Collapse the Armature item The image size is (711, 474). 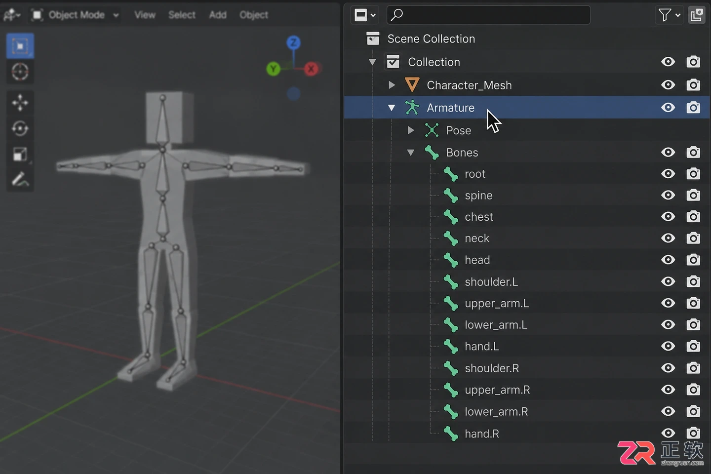coord(392,108)
